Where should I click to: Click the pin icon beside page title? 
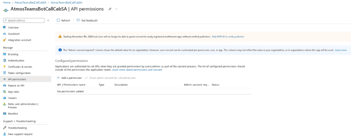point(110,9)
